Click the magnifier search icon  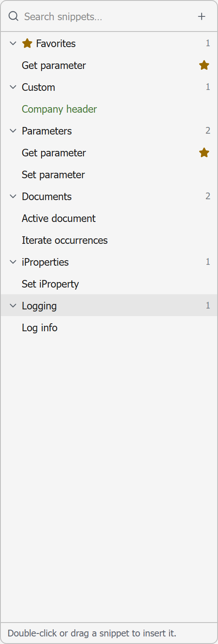(x=13, y=16)
